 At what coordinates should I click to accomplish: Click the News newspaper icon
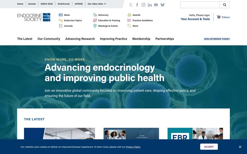pyautogui.click(x=61, y=15)
